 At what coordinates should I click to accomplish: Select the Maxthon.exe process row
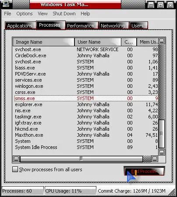pyautogui.click(x=86, y=135)
